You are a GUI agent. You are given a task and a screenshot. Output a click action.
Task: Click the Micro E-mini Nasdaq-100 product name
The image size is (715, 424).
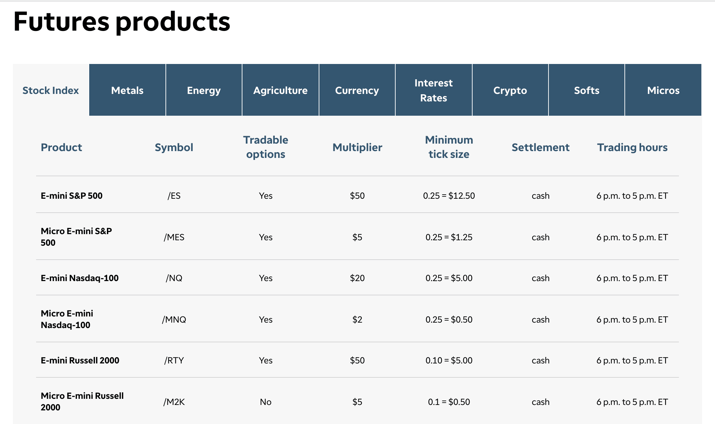pyautogui.click(x=67, y=319)
